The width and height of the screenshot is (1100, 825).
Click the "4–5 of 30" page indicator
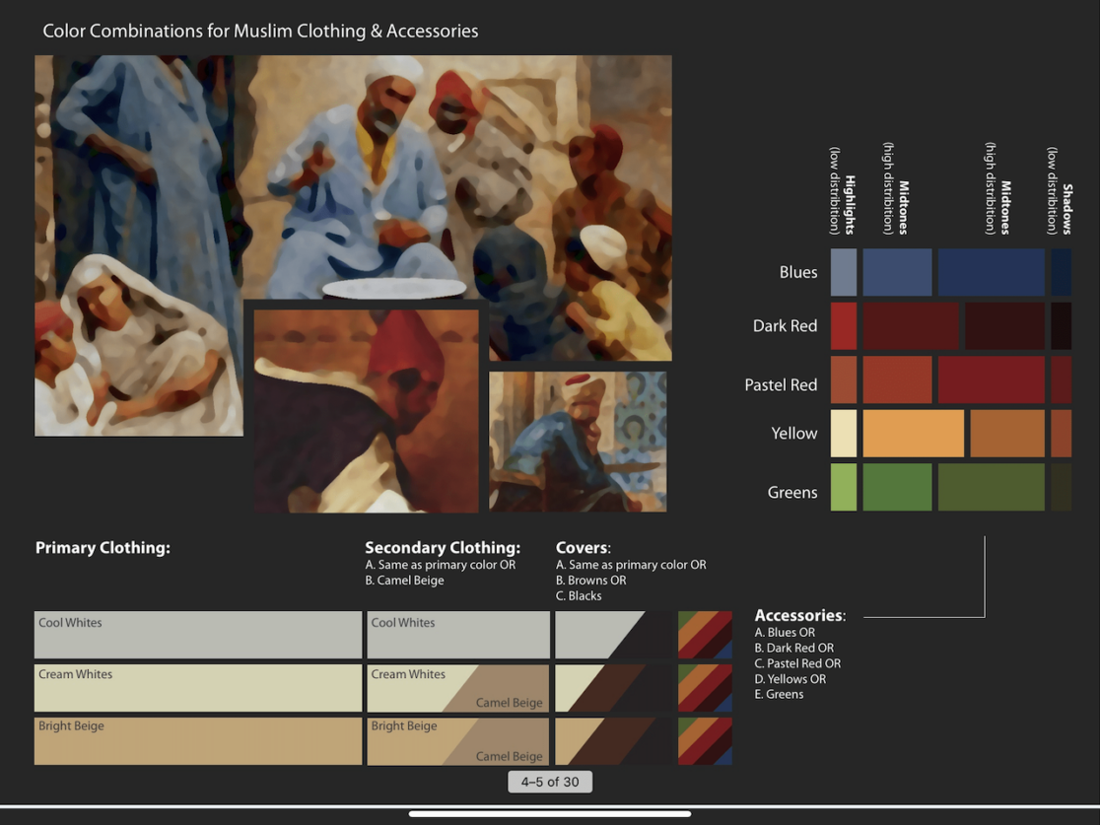(x=550, y=782)
